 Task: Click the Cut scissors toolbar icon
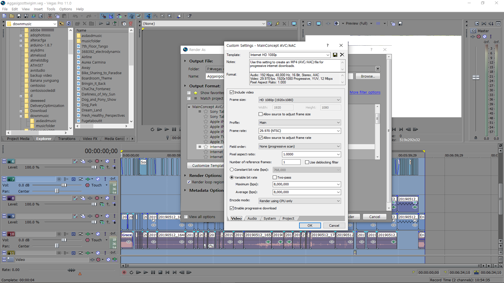tap(50, 16)
